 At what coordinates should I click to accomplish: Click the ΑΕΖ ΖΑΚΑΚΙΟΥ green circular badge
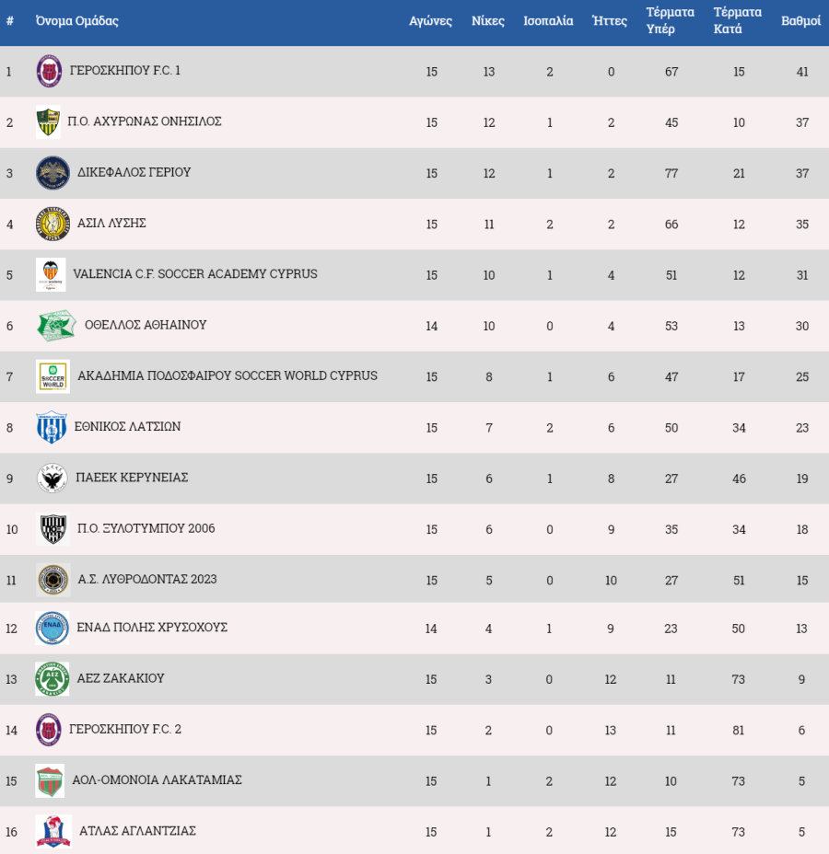[x=53, y=678]
